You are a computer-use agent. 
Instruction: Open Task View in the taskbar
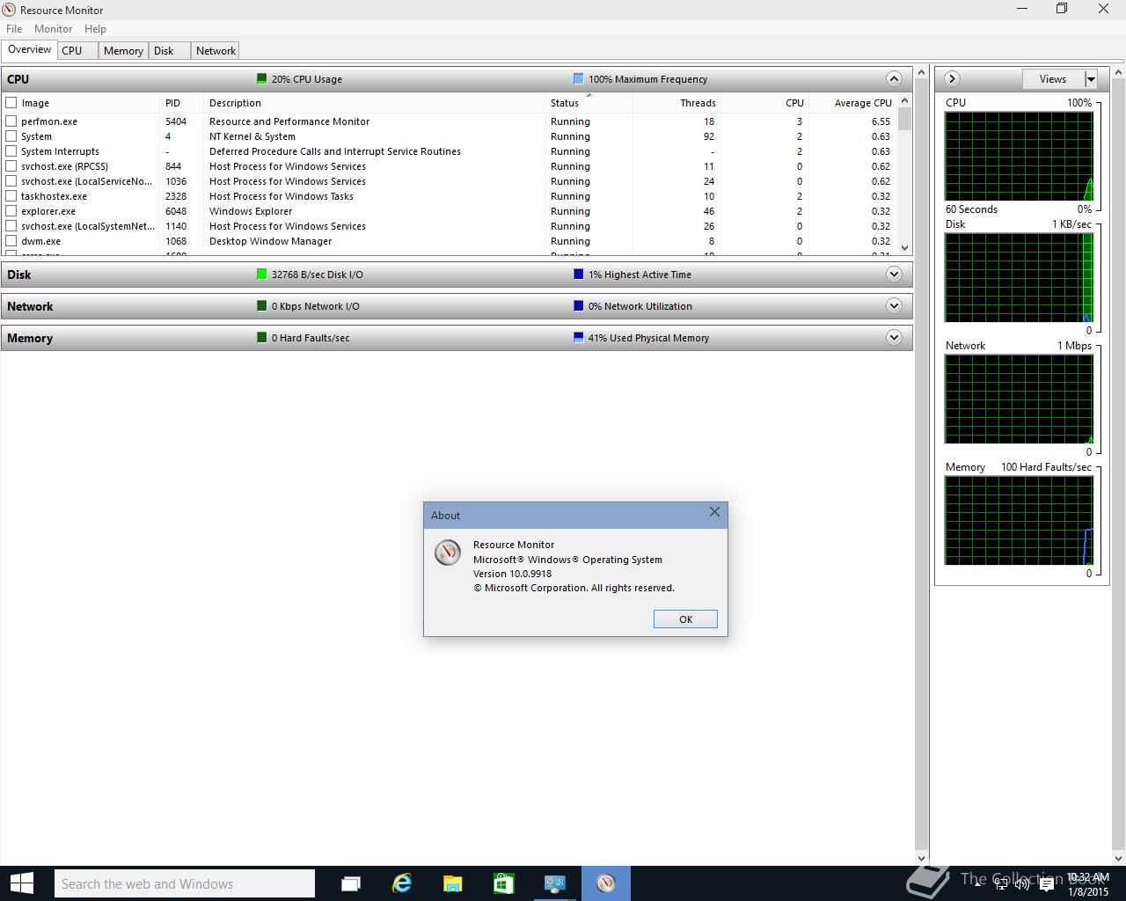pos(351,883)
